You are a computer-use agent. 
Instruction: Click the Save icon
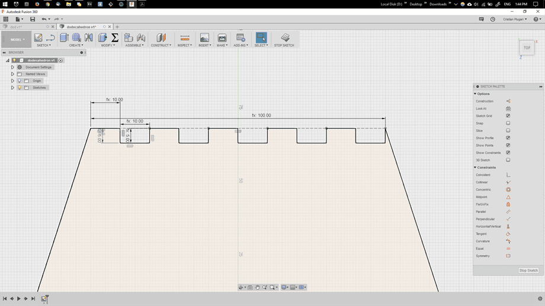(x=33, y=19)
